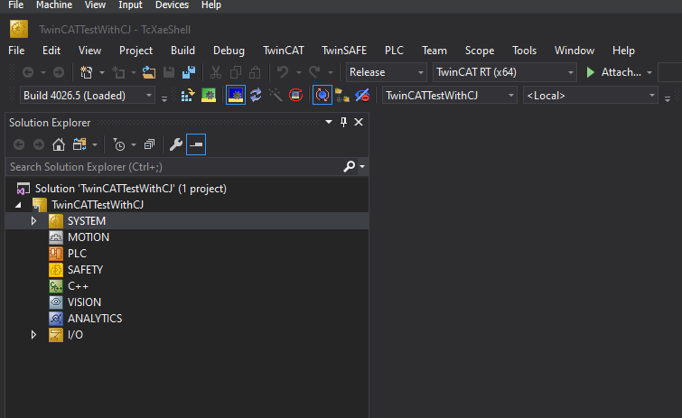Click the Save floppy disk icon
Screen dimensions: 682x418
169,72
